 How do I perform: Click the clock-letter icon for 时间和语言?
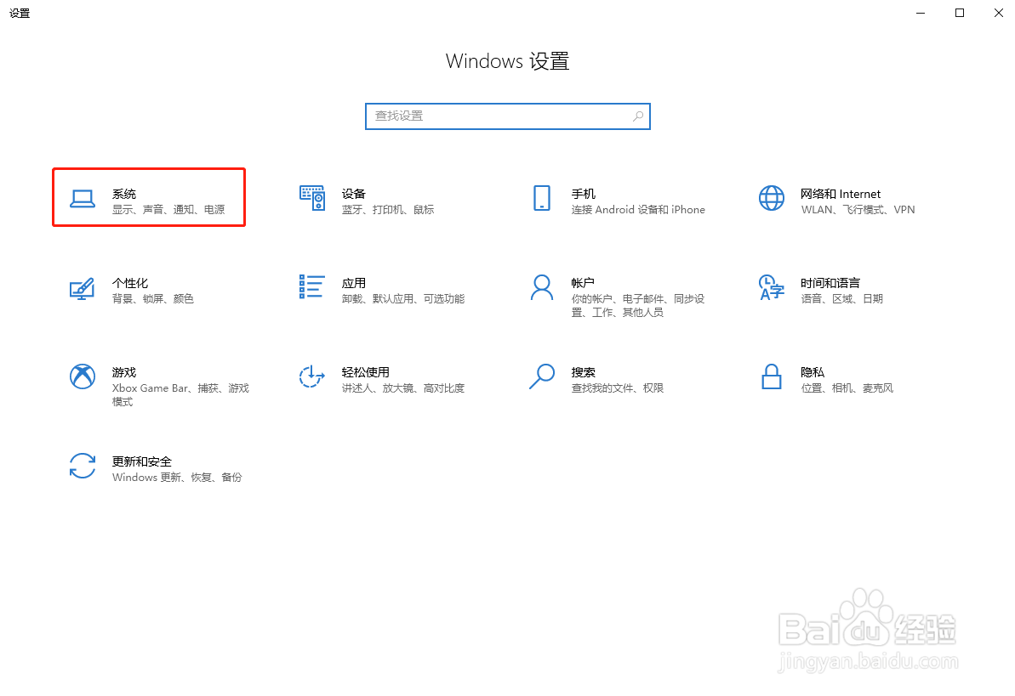click(x=772, y=288)
